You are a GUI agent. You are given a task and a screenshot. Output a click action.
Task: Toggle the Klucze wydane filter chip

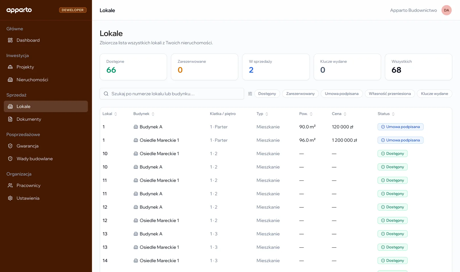434,94
